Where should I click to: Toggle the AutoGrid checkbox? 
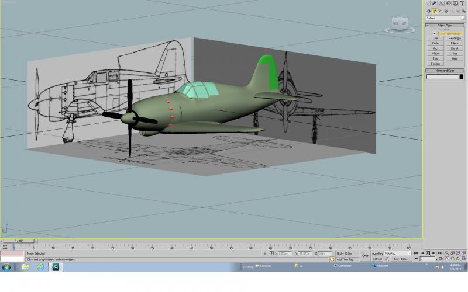[435, 30]
